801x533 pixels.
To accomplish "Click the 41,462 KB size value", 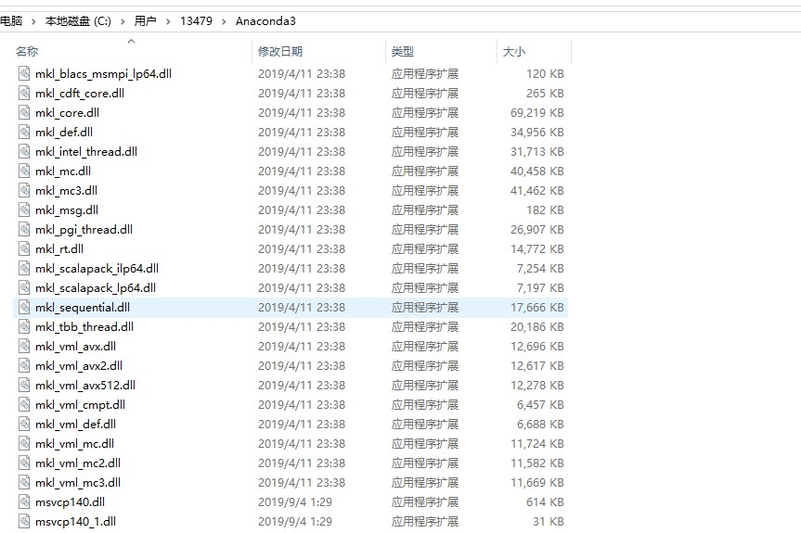I will 536,191.
